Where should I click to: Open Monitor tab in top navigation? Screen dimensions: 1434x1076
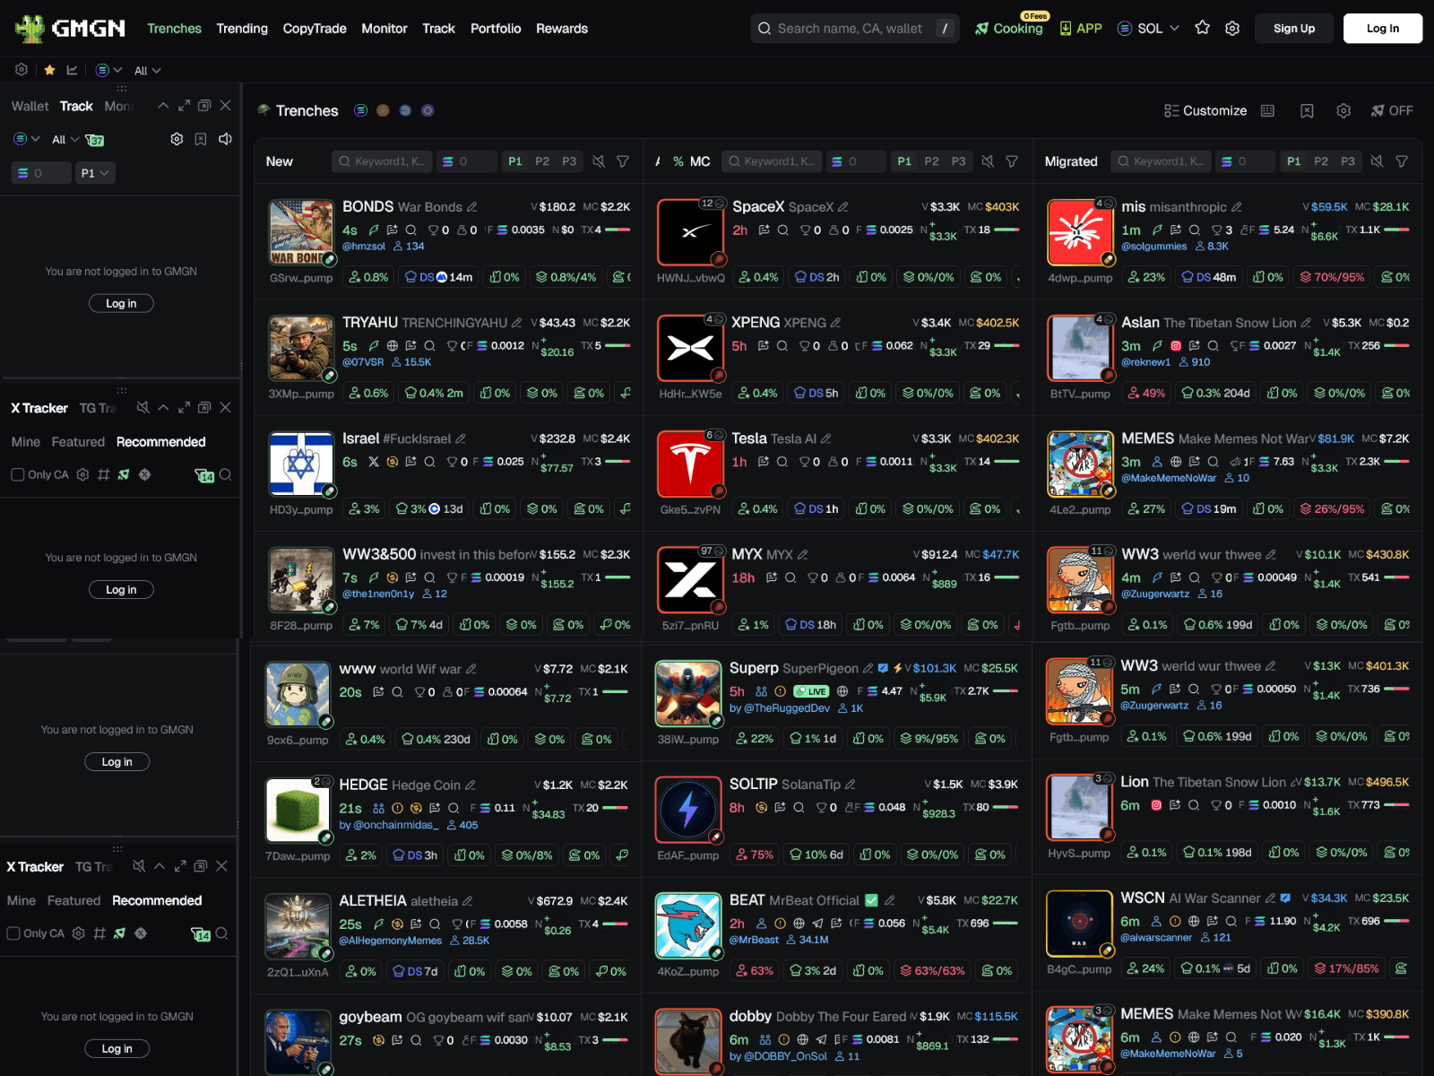tap(384, 29)
